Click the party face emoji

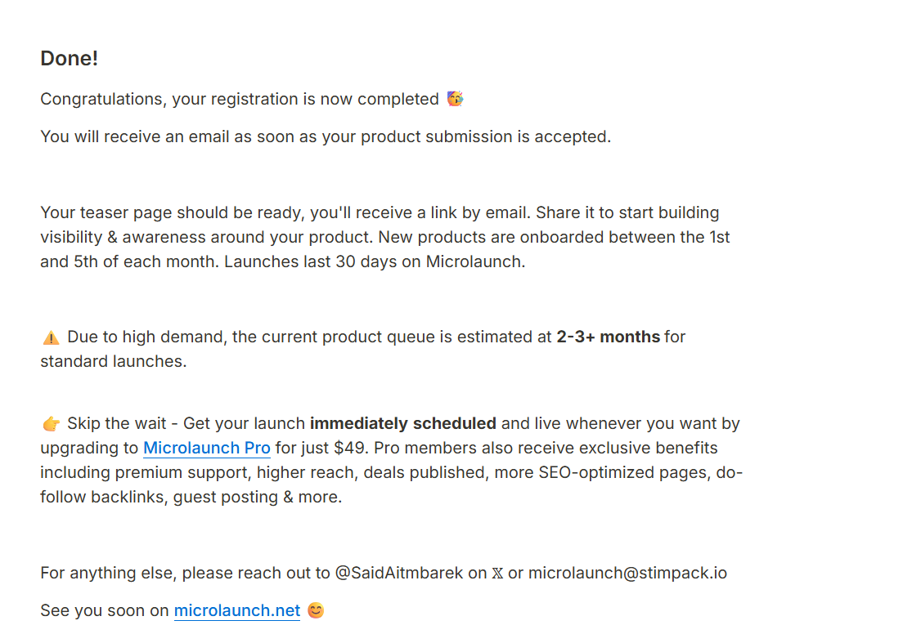pyautogui.click(x=456, y=99)
